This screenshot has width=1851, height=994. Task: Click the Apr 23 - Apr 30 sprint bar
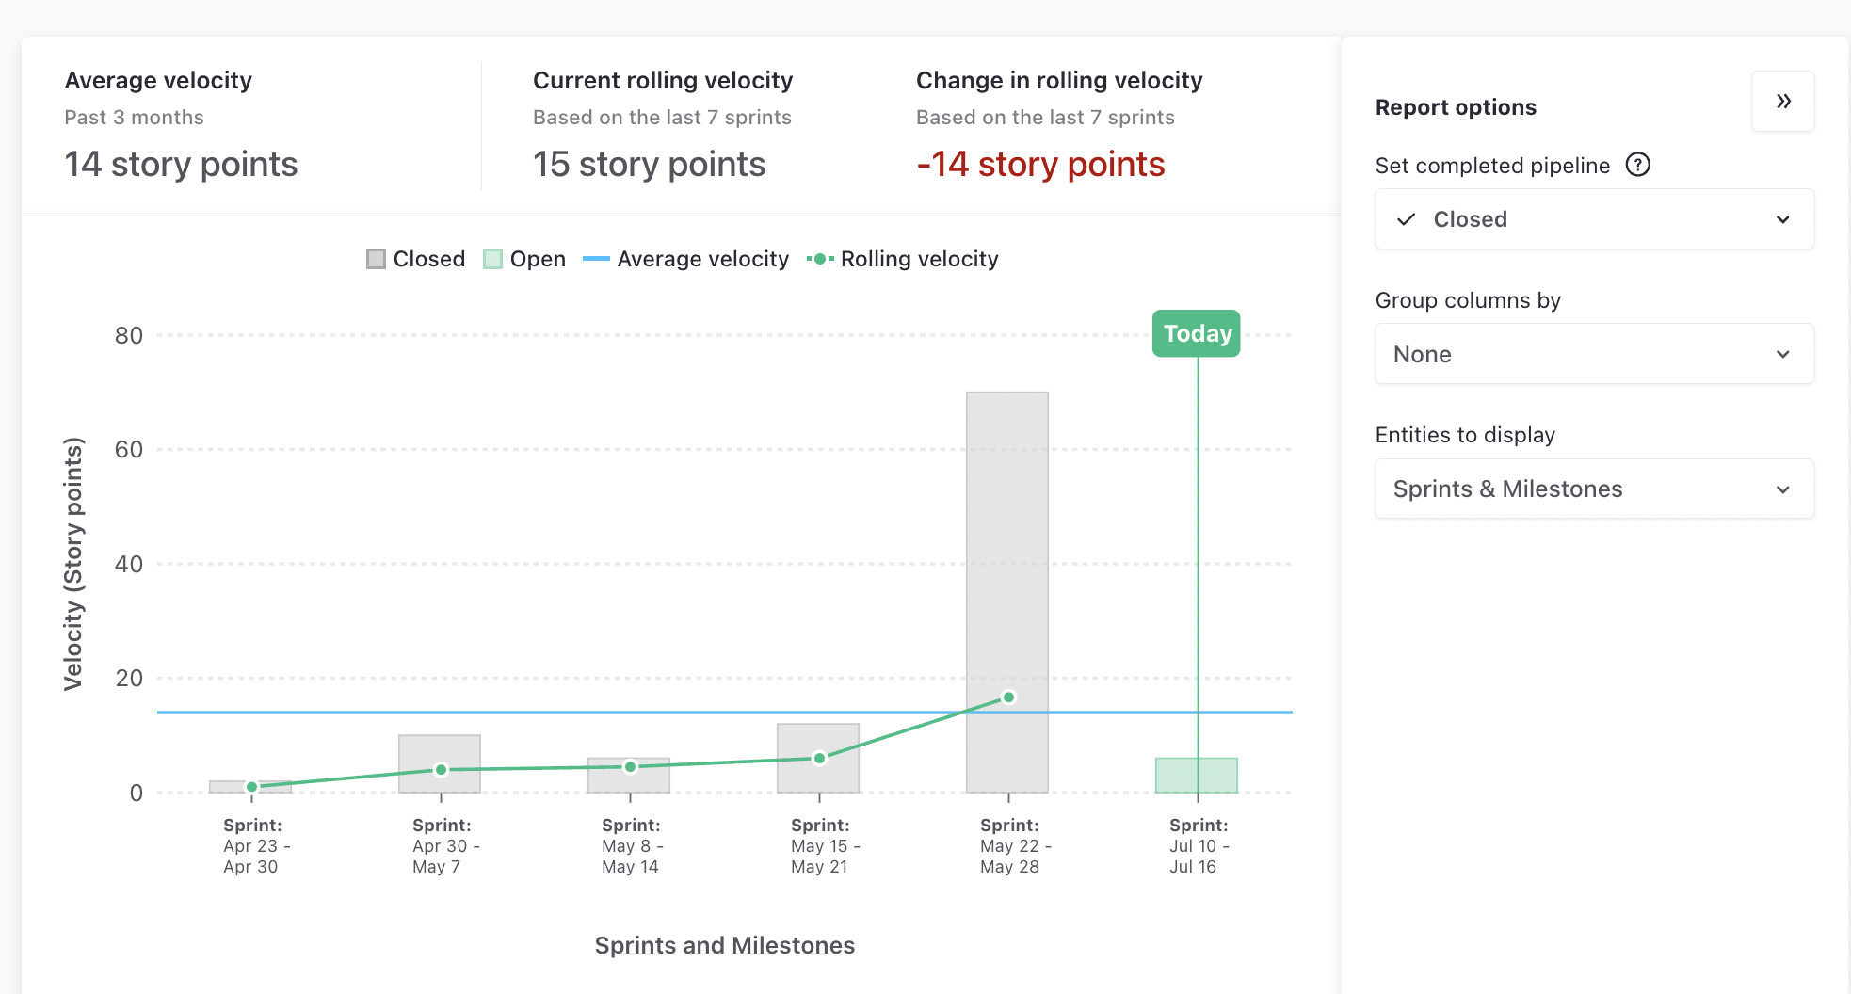pos(250,787)
